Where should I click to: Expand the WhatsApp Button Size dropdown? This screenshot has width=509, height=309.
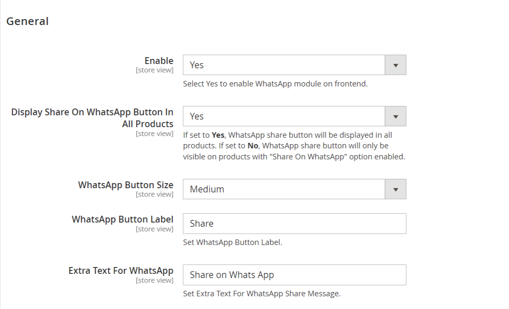point(294,189)
